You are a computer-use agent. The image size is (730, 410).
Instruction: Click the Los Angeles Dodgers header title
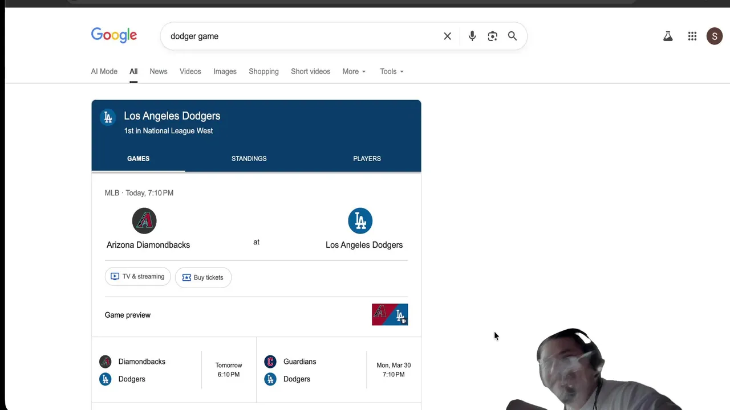[x=172, y=116]
